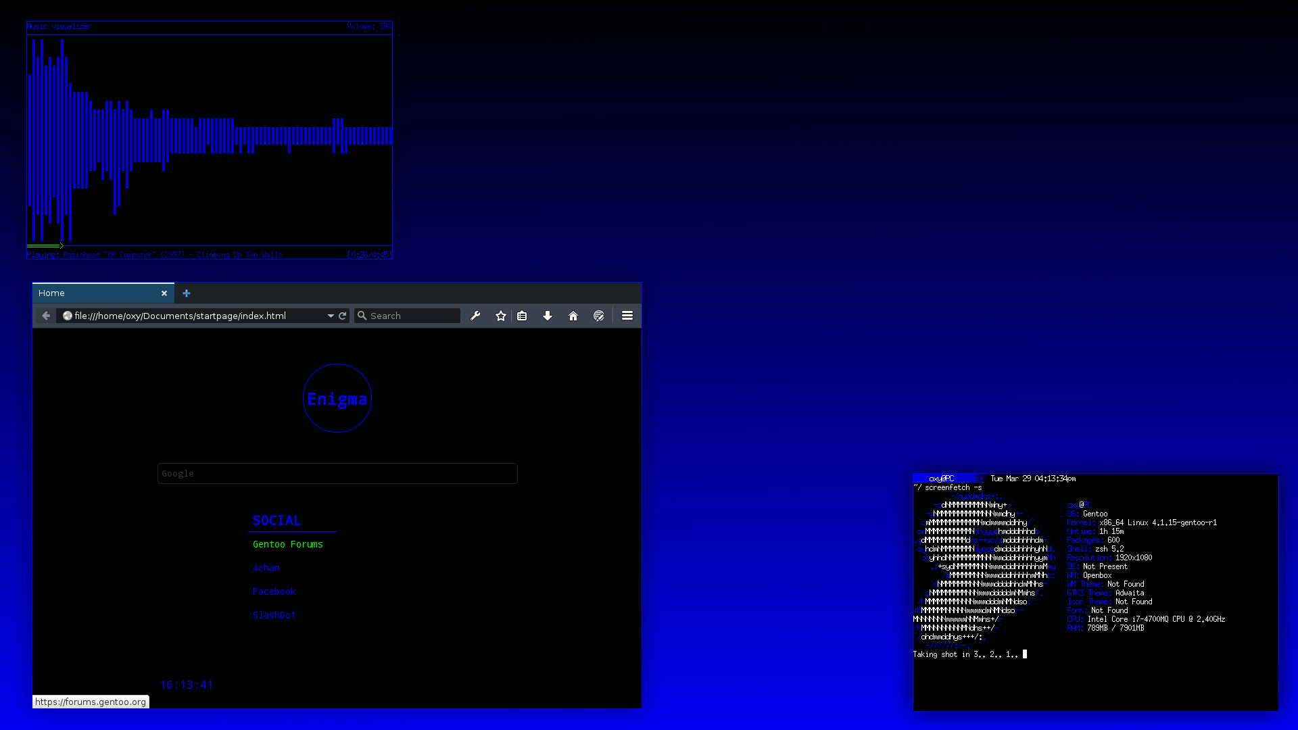
Task: Click the SOCIAL section heading
Action: (277, 520)
